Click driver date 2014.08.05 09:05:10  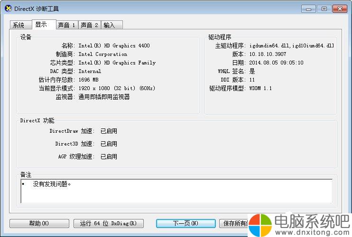[276, 63]
